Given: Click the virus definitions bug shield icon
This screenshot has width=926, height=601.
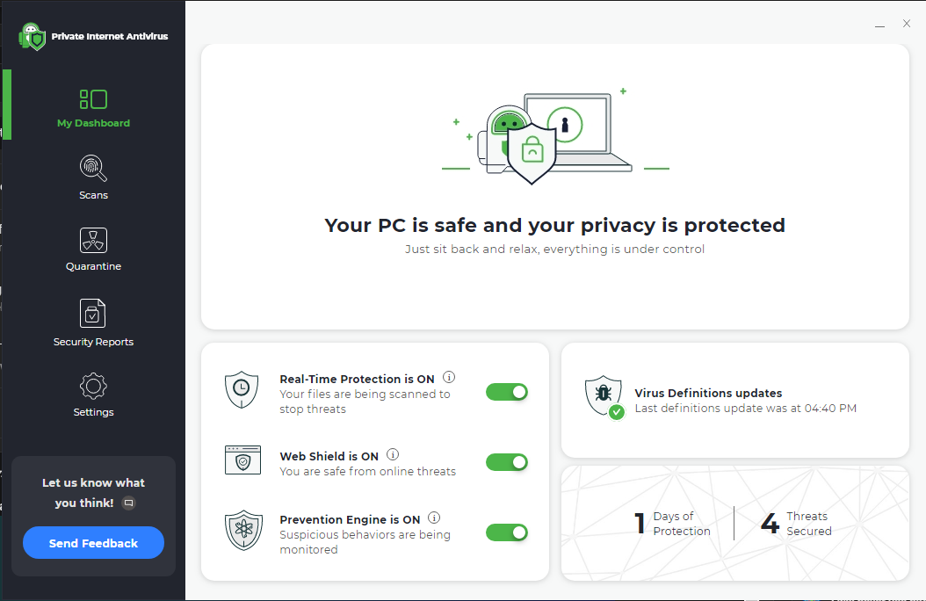Looking at the screenshot, I should (604, 397).
